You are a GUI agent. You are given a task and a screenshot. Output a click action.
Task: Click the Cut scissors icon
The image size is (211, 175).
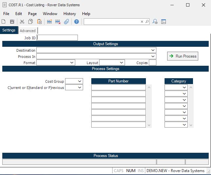pos(22,22)
